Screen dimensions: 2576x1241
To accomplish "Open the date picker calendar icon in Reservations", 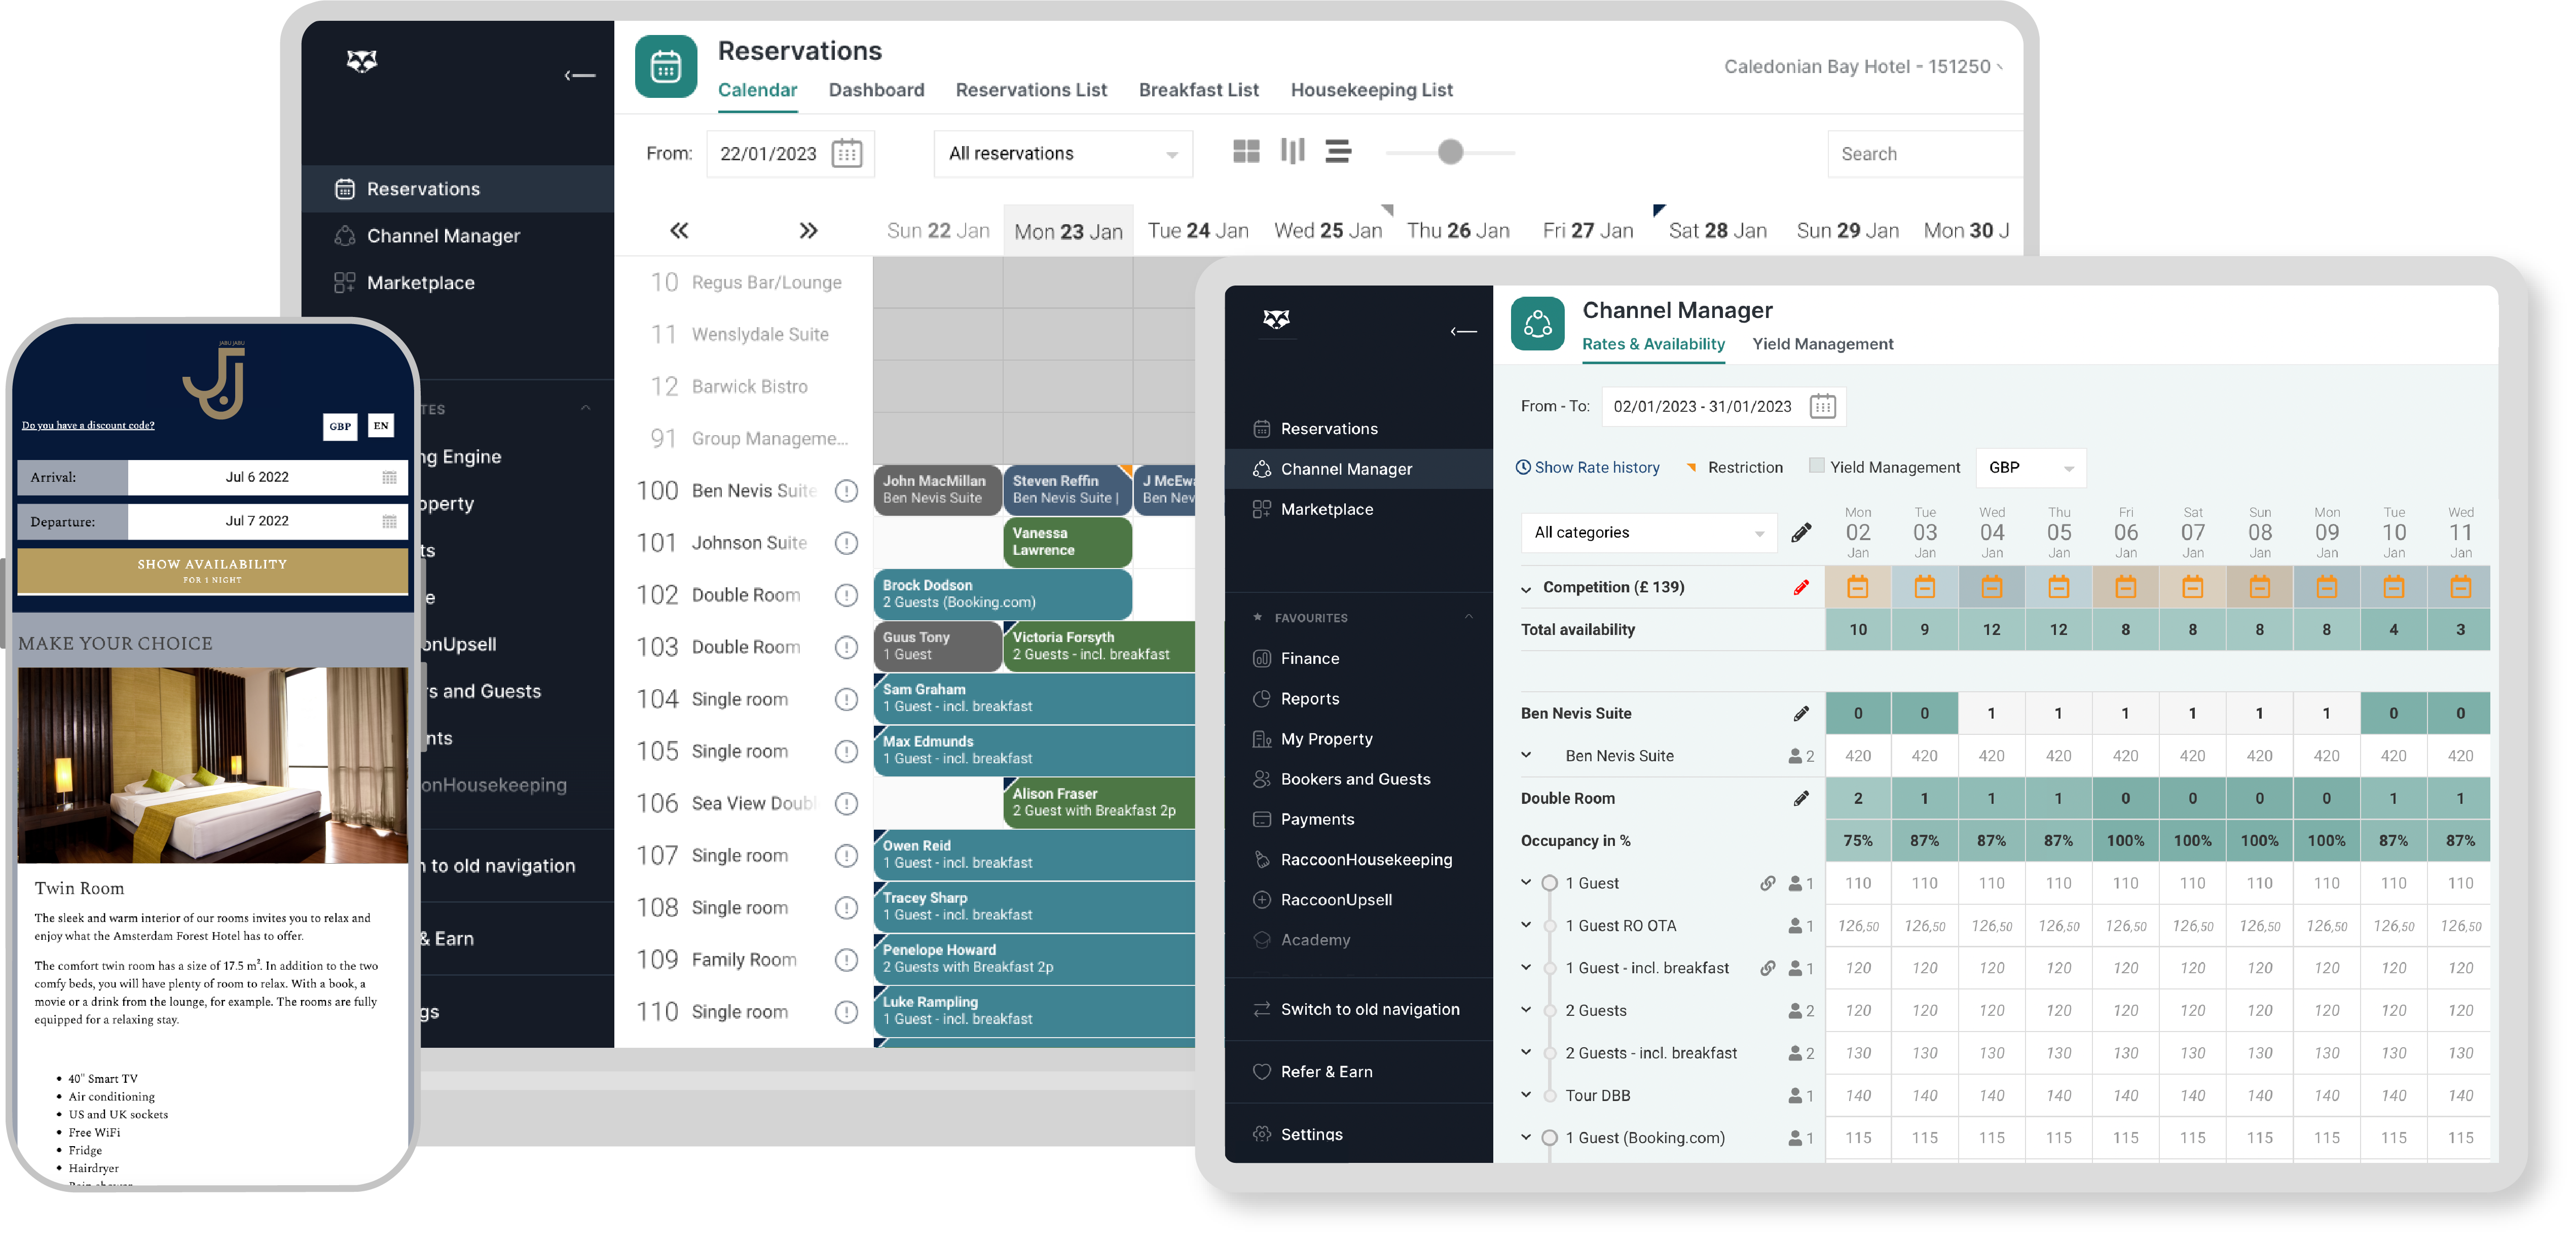I will (846, 153).
